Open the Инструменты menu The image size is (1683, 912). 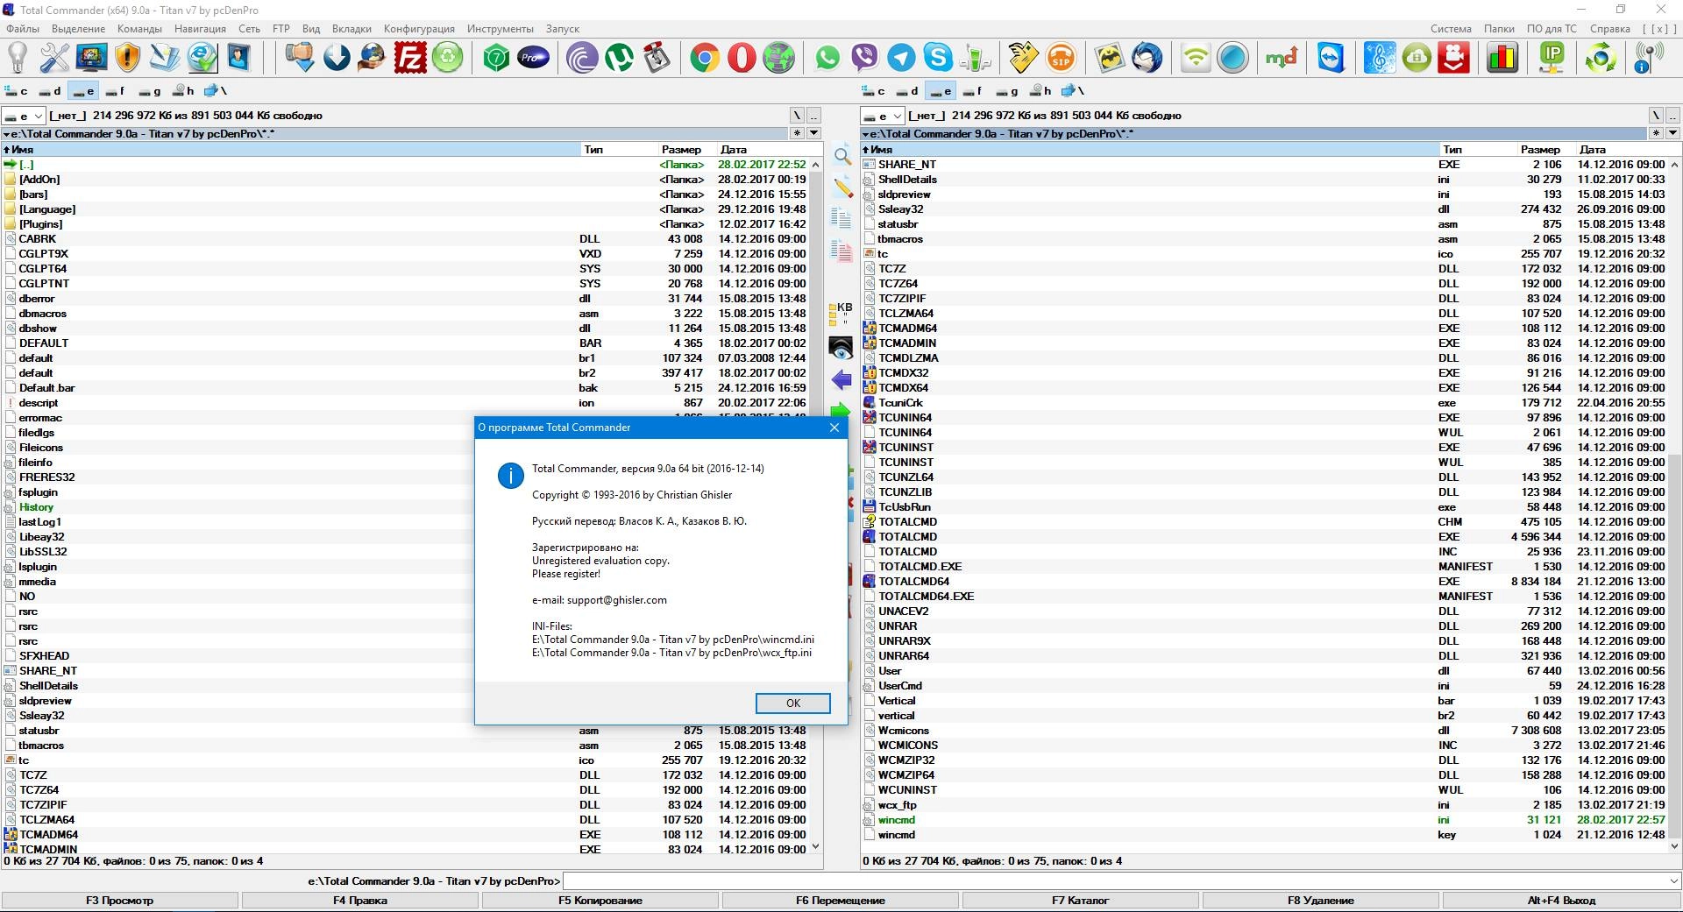(501, 29)
